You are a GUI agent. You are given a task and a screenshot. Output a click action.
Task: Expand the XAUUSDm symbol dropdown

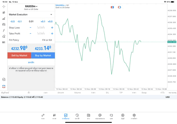click(31, 6)
